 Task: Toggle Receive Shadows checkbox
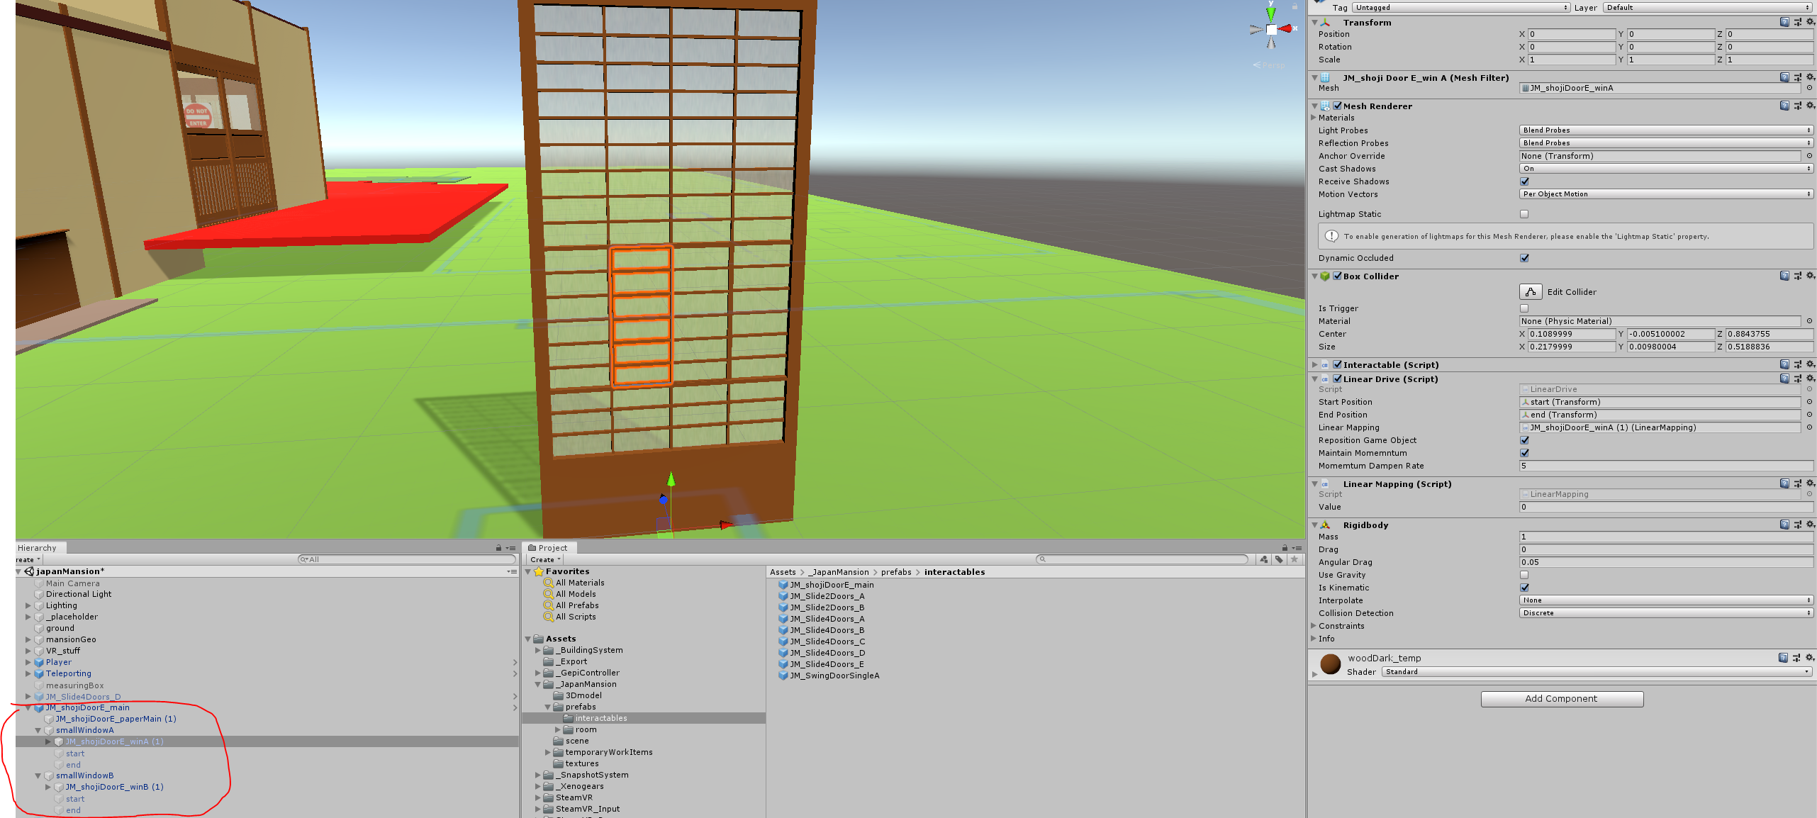coord(1524,181)
